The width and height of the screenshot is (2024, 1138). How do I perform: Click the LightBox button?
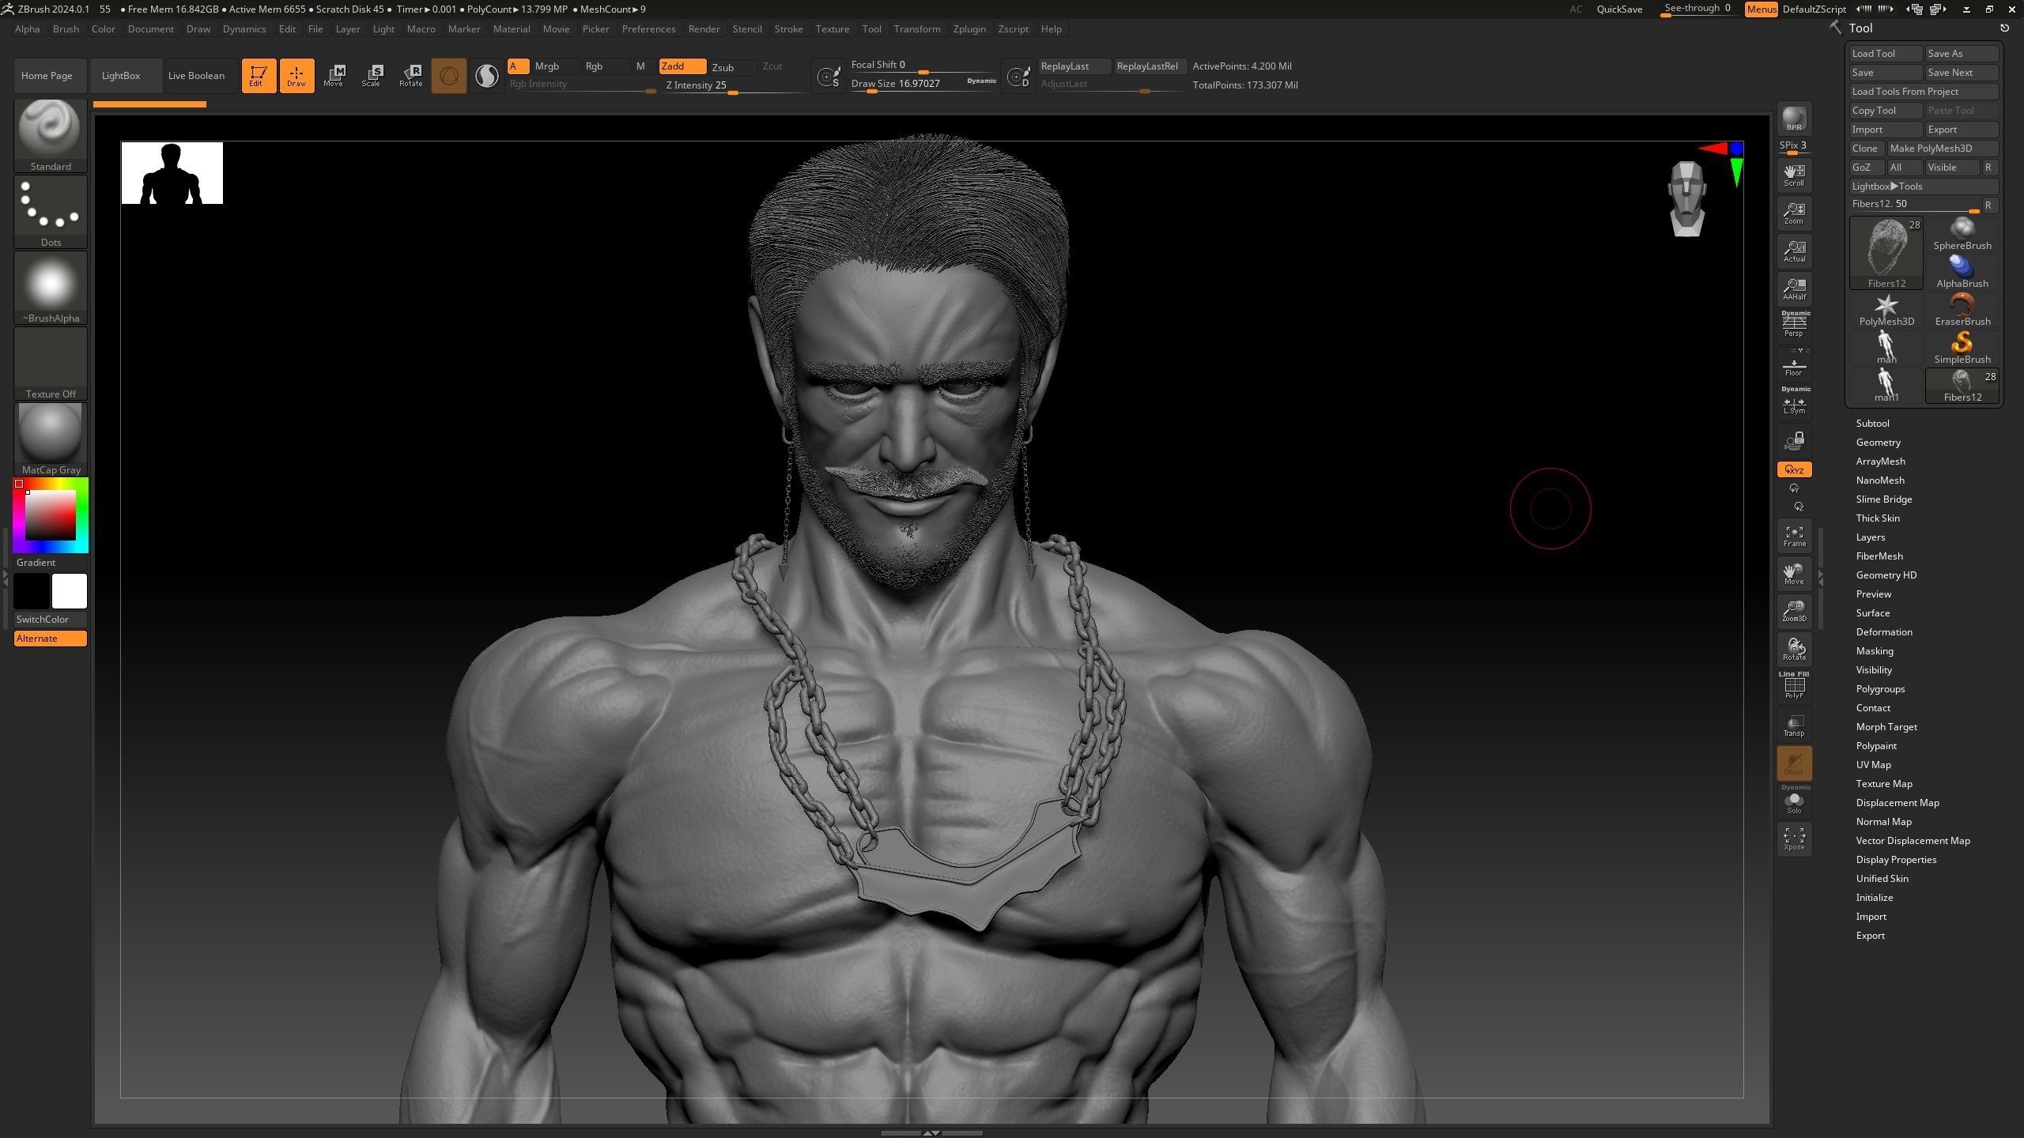[x=126, y=76]
